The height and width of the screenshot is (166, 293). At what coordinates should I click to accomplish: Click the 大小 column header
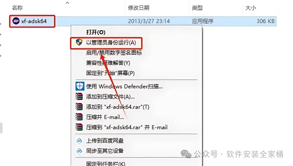tap(251, 8)
